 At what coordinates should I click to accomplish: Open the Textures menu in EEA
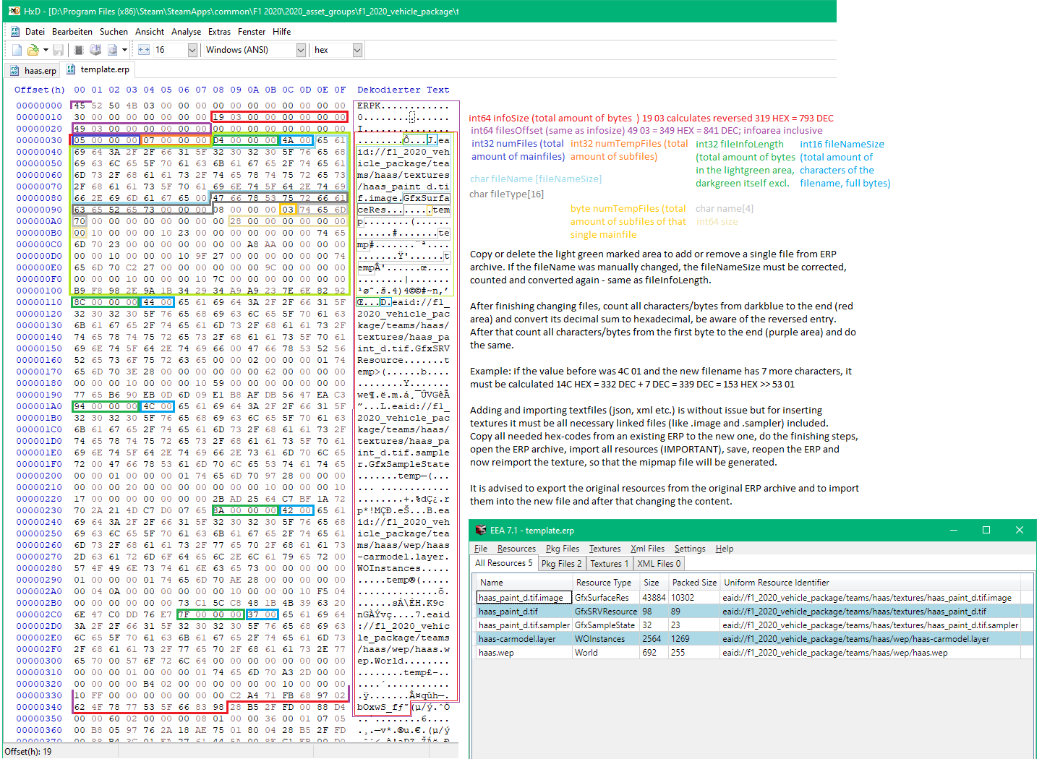tap(605, 549)
